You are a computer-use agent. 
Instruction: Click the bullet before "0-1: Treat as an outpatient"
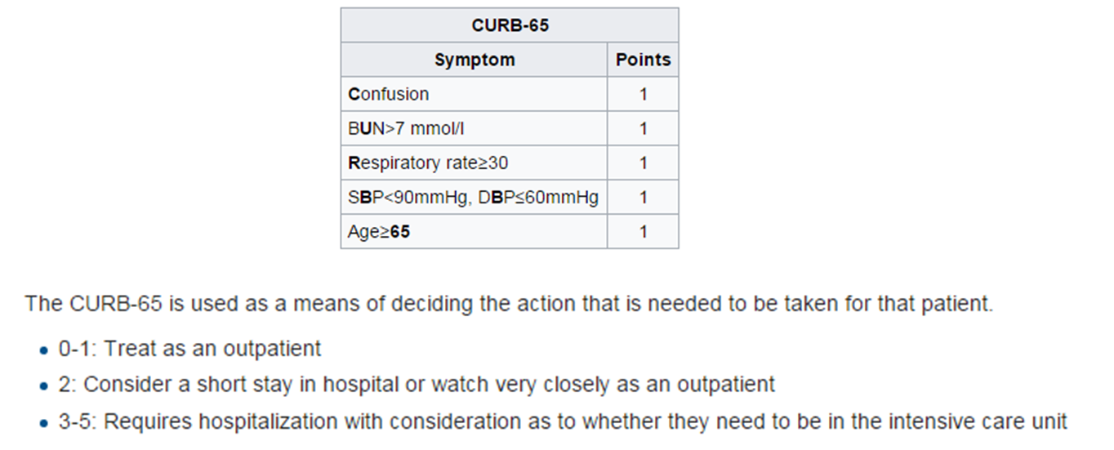(44, 350)
